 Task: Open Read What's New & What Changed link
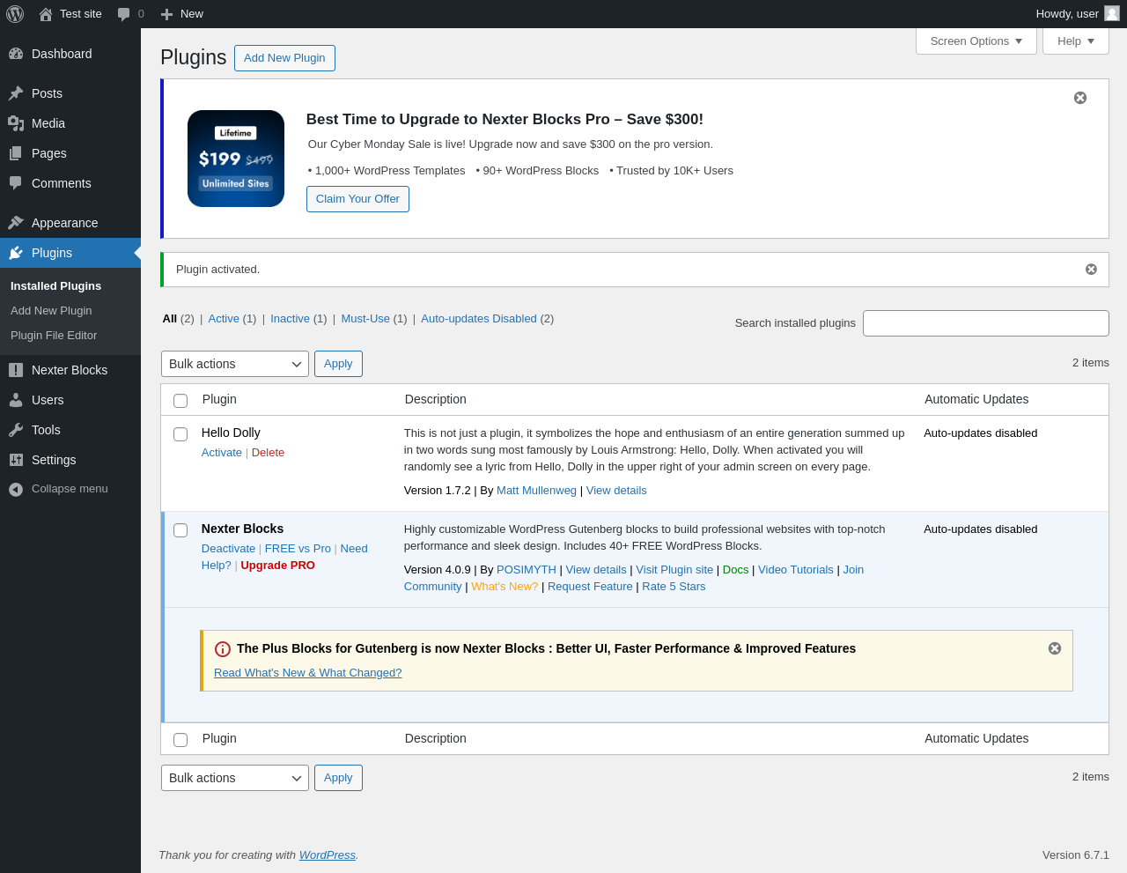307,673
